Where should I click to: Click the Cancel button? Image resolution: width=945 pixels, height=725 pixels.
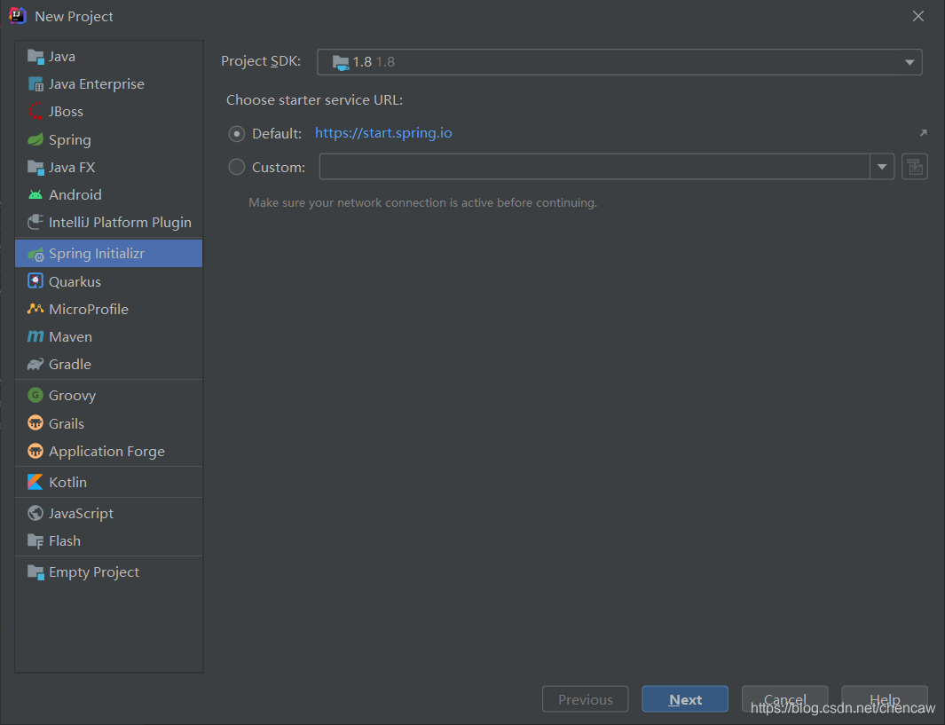coord(784,699)
